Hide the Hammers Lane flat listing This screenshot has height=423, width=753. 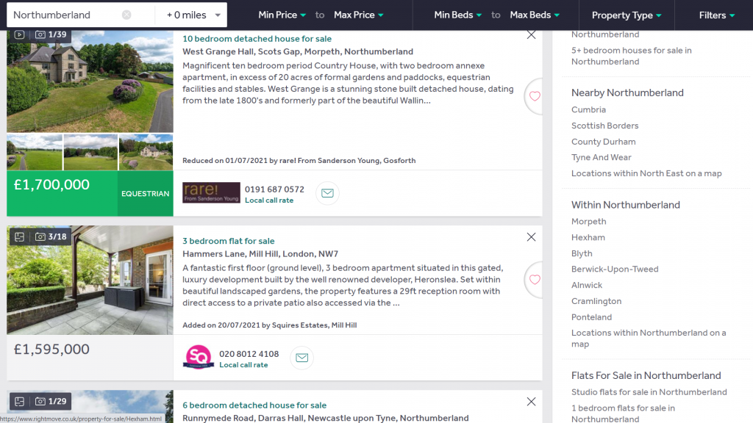pyautogui.click(x=532, y=237)
